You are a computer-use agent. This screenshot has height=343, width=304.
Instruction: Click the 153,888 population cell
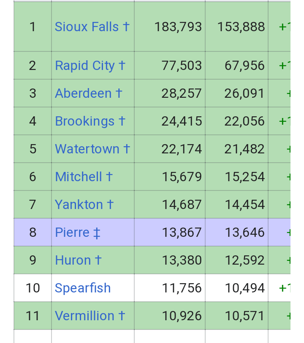(x=241, y=27)
